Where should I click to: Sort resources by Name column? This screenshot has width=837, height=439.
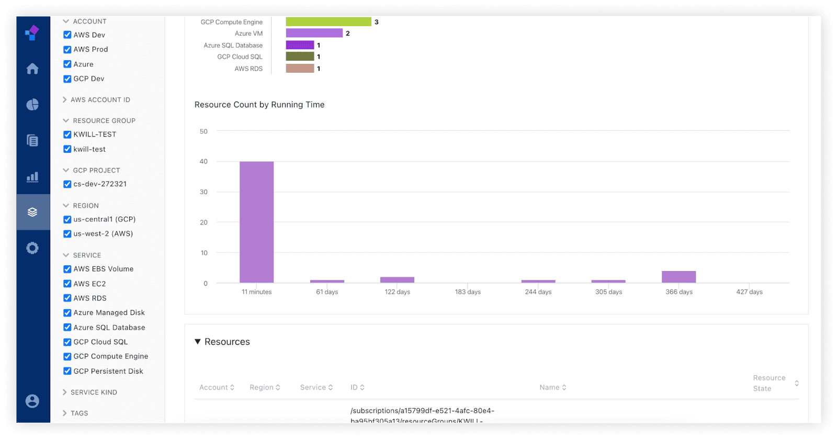552,388
